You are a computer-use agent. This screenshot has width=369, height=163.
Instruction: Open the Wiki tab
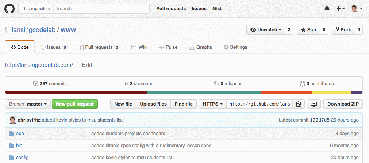pyautogui.click(x=139, y=47)
